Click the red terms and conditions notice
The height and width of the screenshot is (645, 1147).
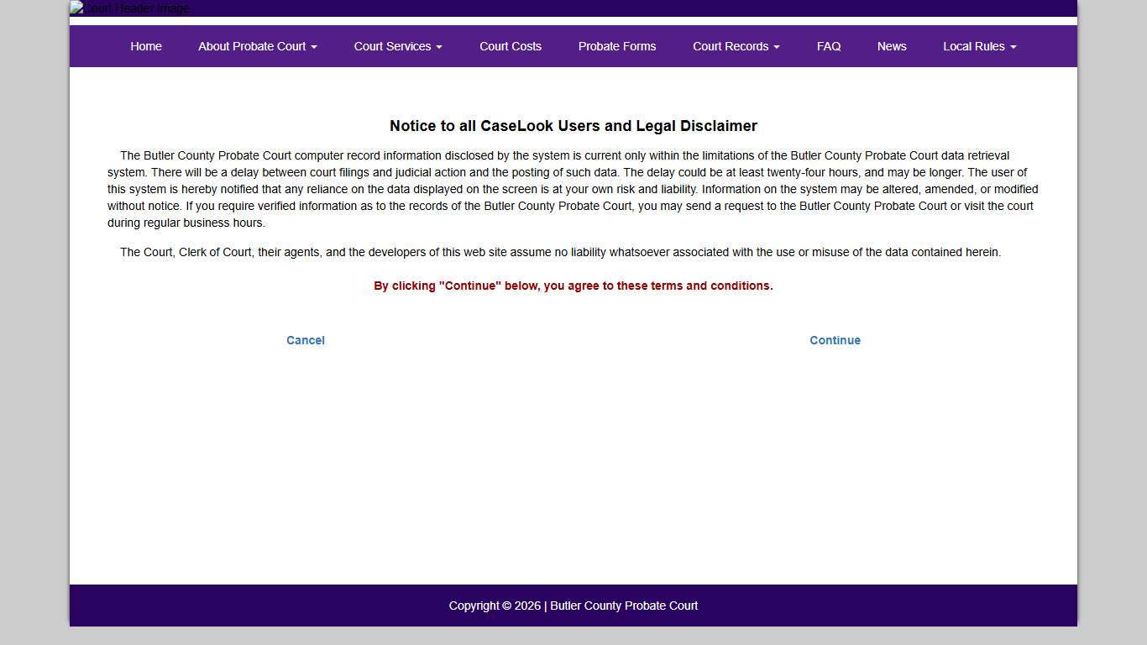coord(573,286)
